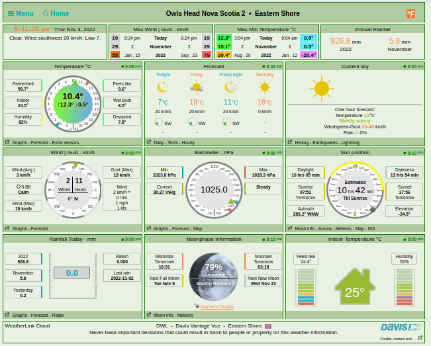Screen dimensions: 431x346
Task: Open the ISS link
Action: (371, 228)
